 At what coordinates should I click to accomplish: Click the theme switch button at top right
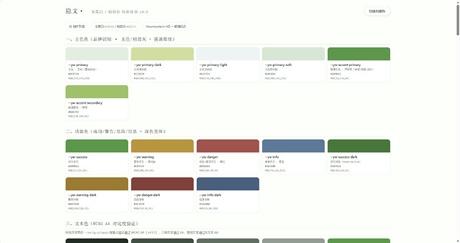[377, 11]
